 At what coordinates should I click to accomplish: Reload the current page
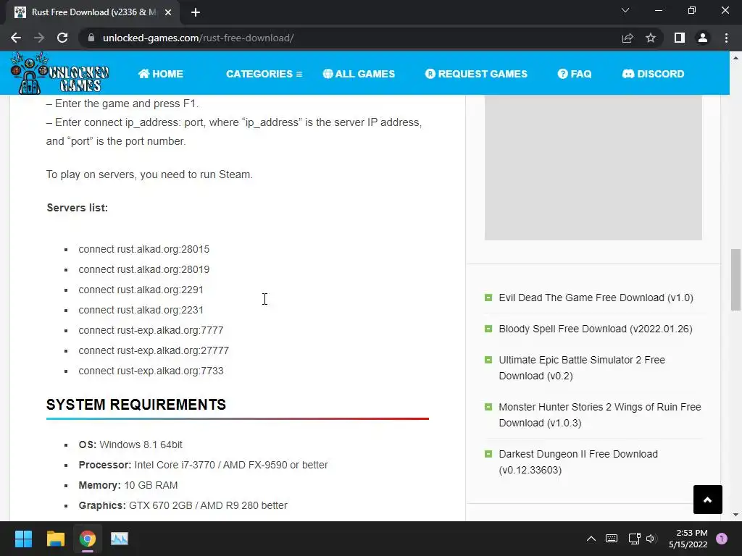coord(62,38)
